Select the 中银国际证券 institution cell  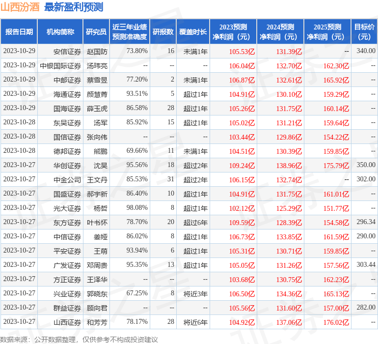click(60, 66)
